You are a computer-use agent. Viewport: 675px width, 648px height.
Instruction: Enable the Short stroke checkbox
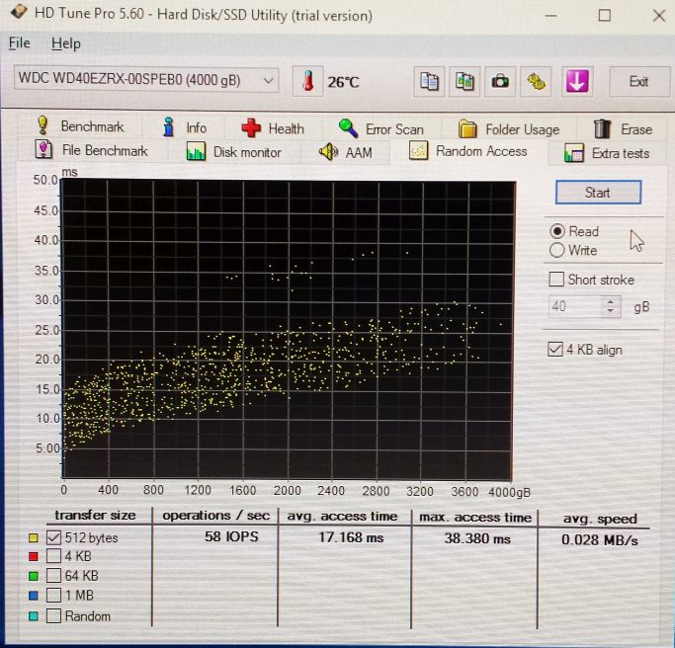point(556,279)
